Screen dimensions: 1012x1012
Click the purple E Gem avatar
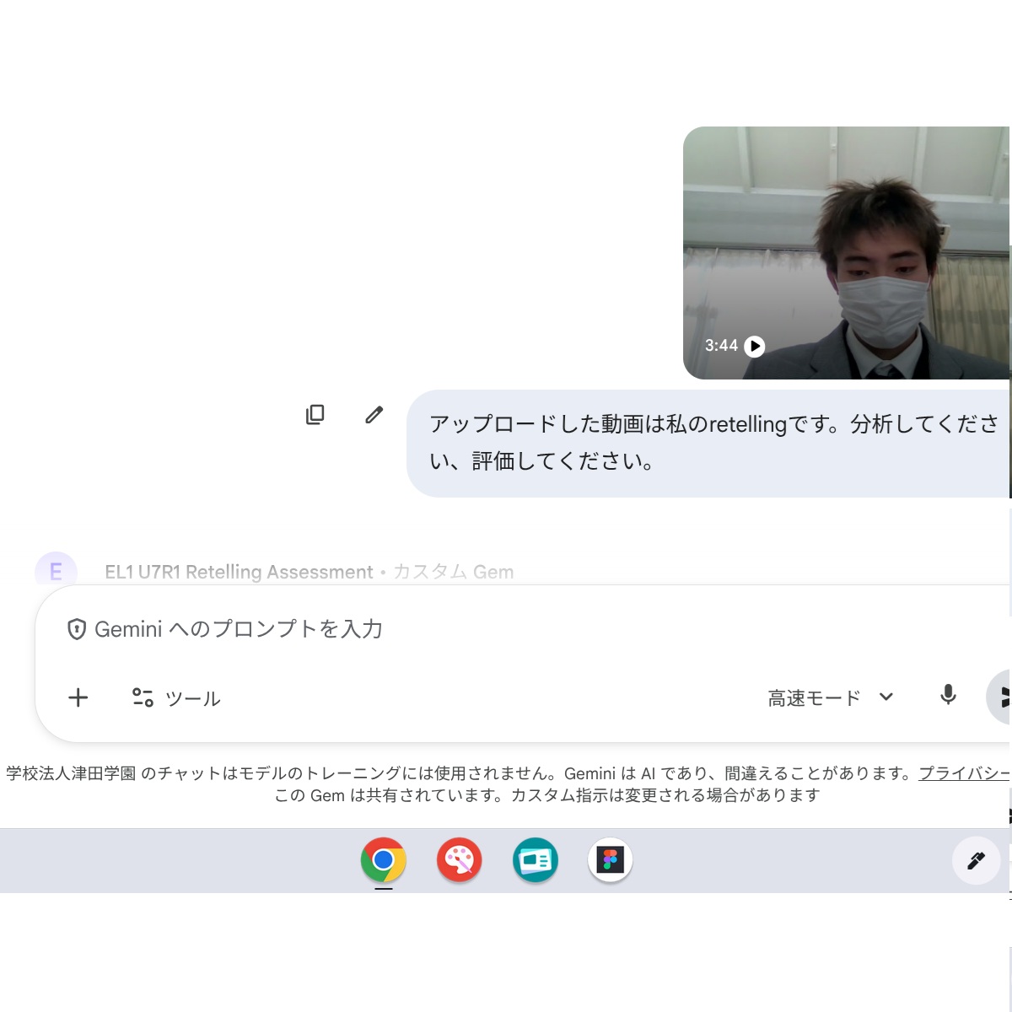pos(56,571)
